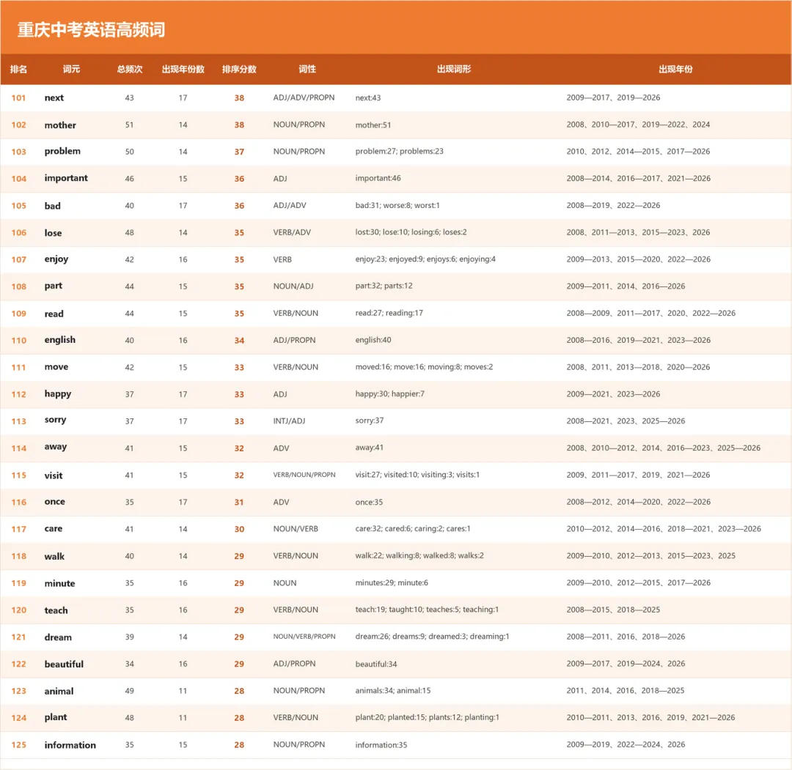
Task: Click the 词性 column header
Action: click(x=307, y=69)
